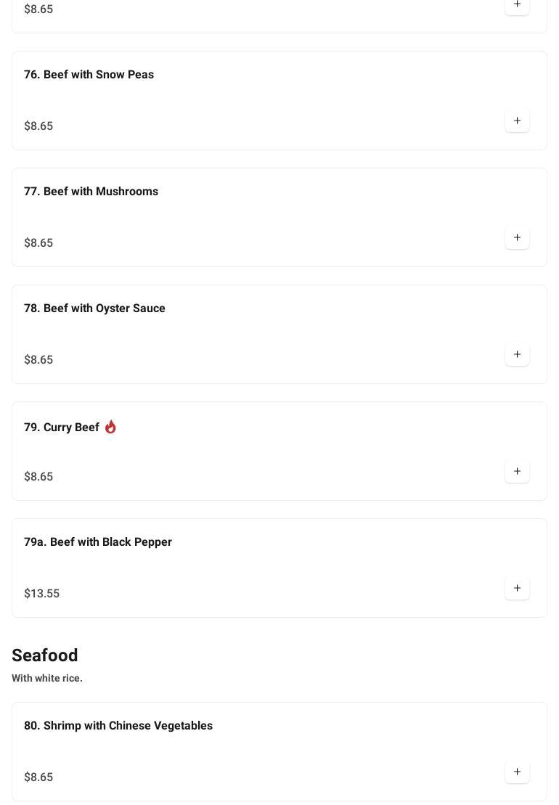
Task: Add Beef with Snow Peas to order
Action: pos(517,121)
